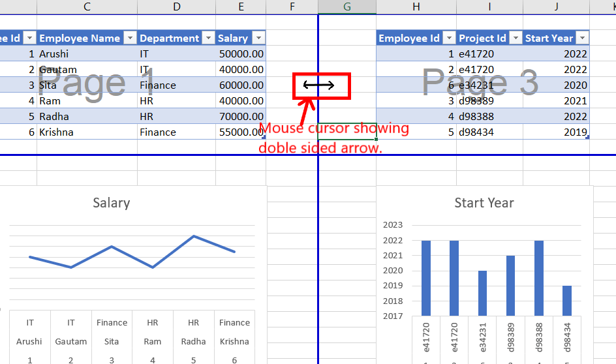Open the Department column filter dropdown

(x=209, y=38)
